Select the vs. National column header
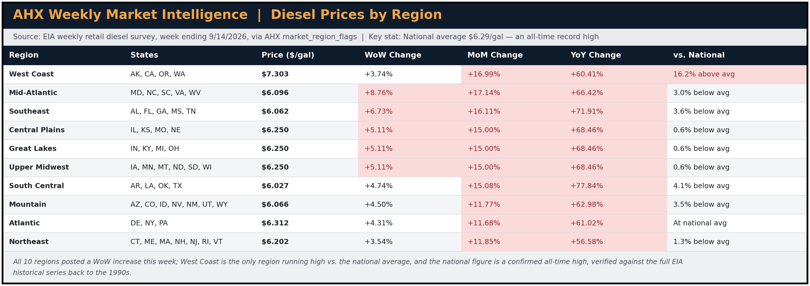 (x=699, y=55)
